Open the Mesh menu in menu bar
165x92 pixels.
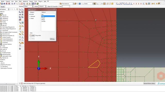coord(20,1)
